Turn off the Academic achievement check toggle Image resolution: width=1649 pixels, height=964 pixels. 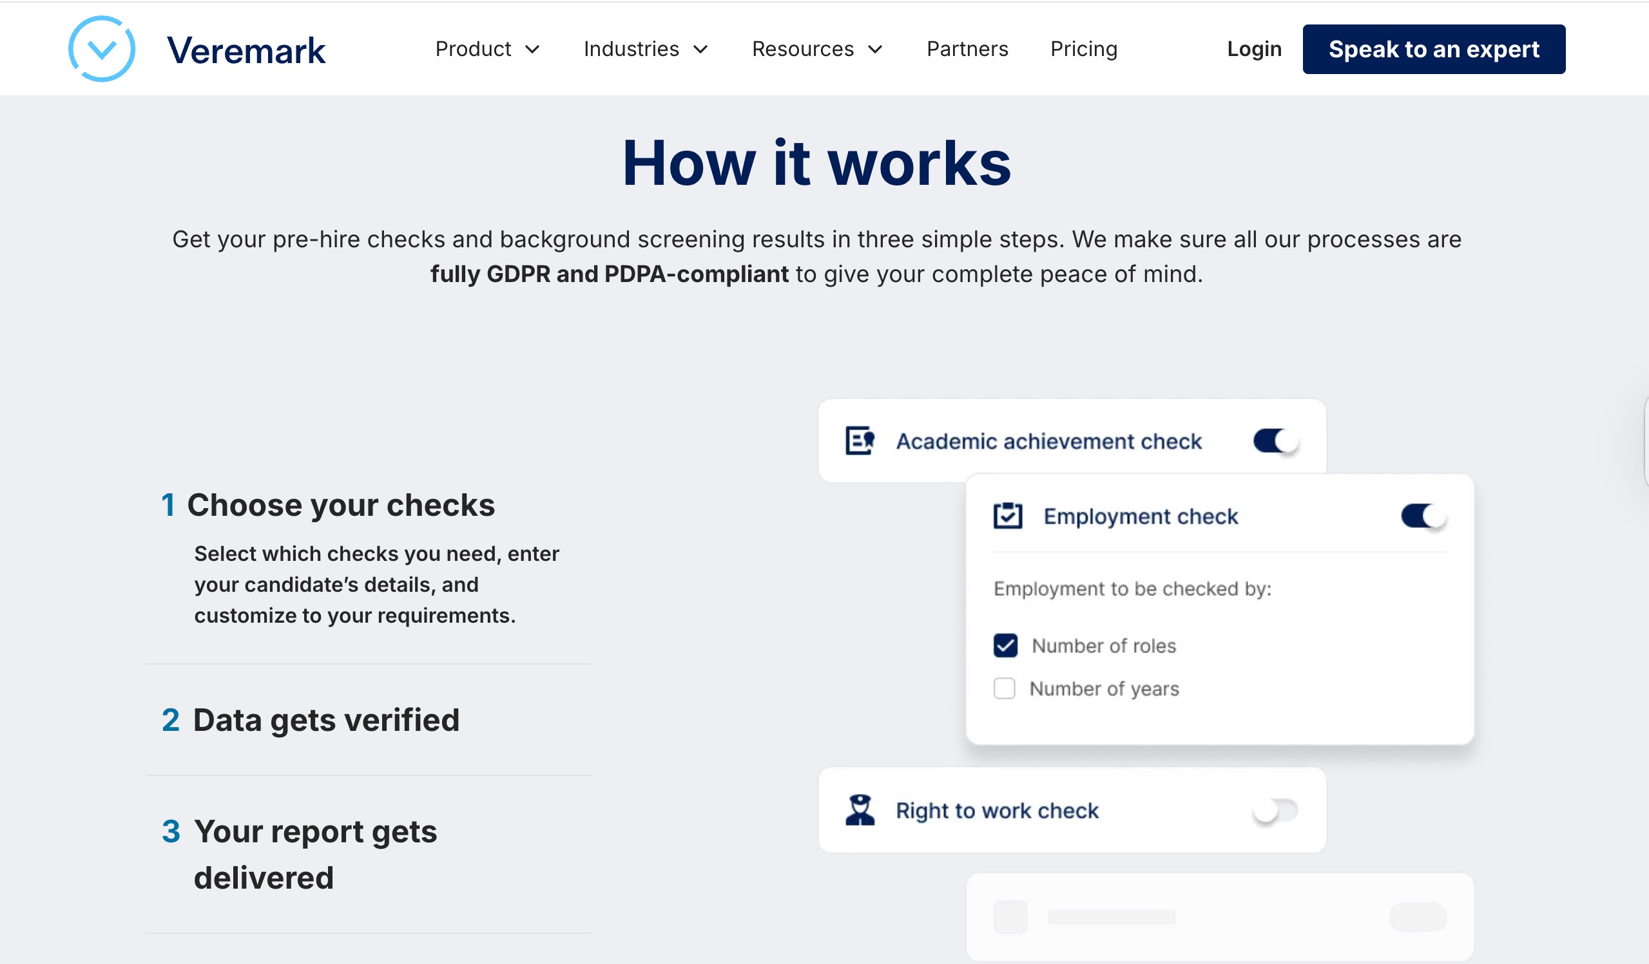(1275, 441)
